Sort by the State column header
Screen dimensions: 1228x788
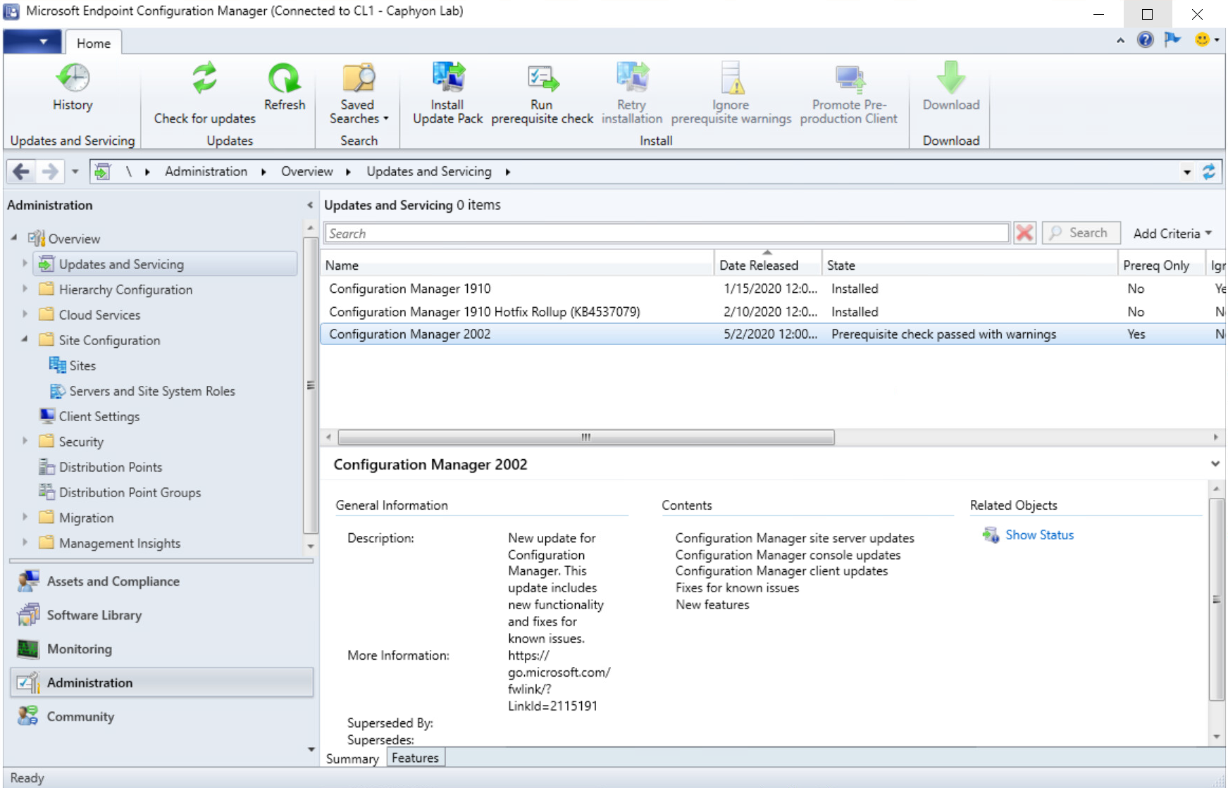pos(969,265)
